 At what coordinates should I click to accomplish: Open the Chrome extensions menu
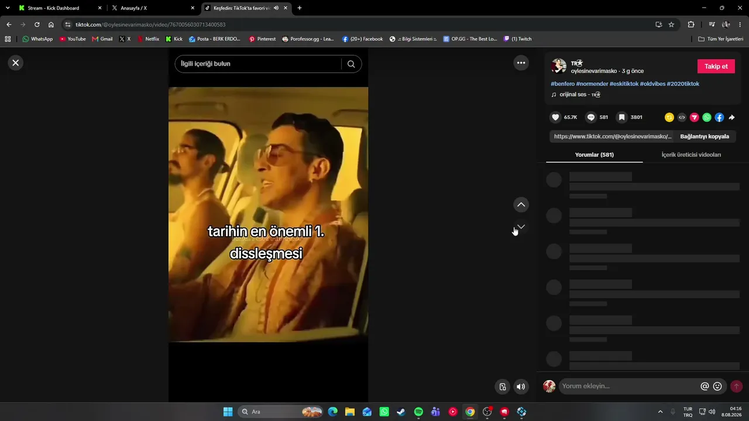[x=691, y=25]
